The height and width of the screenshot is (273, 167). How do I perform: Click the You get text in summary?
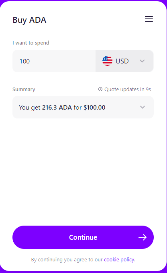click(x=30, y=108)
